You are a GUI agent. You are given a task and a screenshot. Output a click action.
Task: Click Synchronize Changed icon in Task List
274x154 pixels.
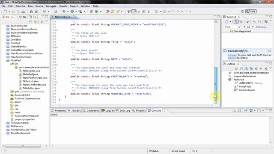pos(266,22)
